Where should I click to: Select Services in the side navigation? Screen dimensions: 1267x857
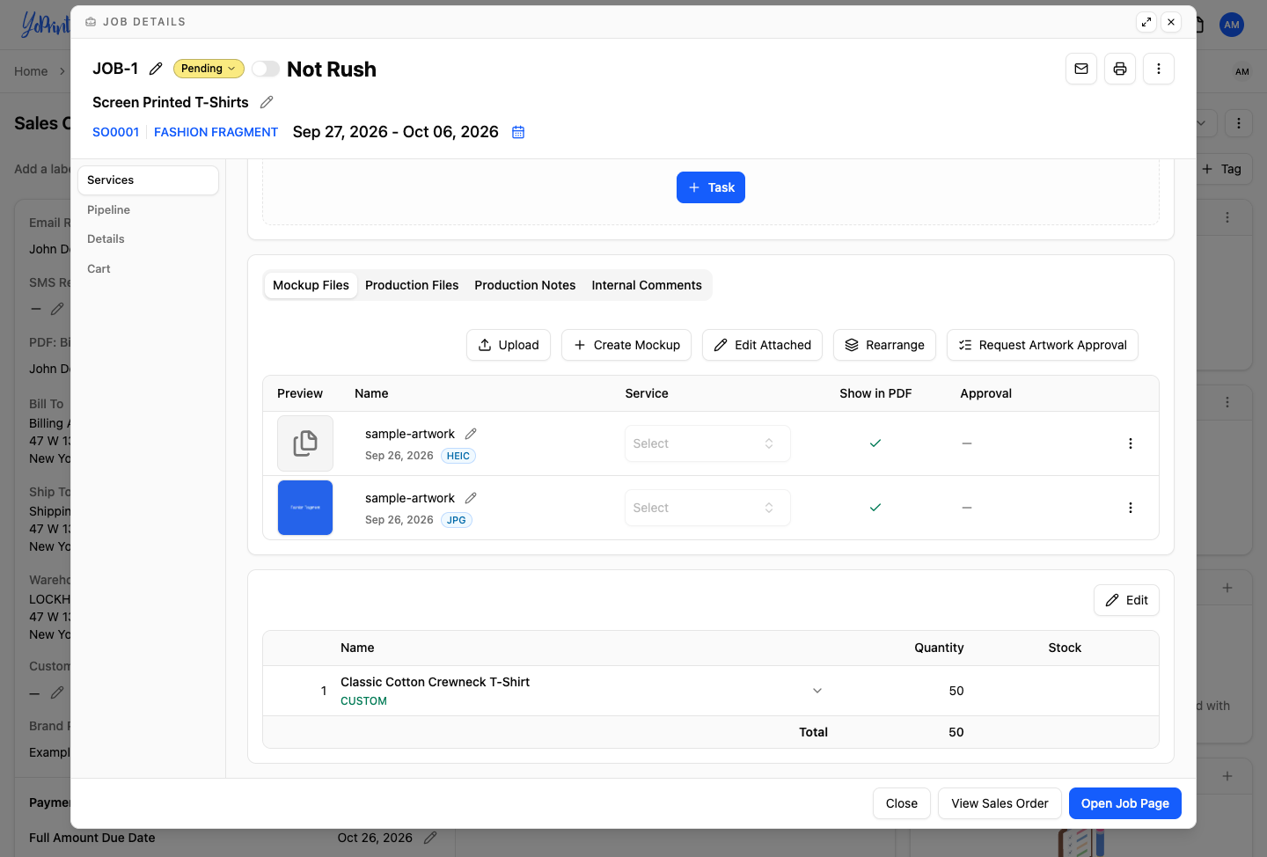point(148,180)
